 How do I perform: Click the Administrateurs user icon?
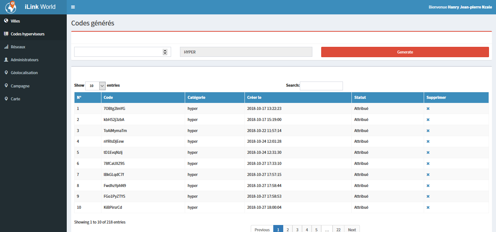6,60
